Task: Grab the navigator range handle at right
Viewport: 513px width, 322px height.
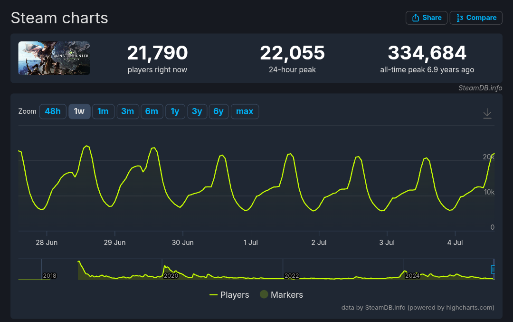Action: [493, 270]
